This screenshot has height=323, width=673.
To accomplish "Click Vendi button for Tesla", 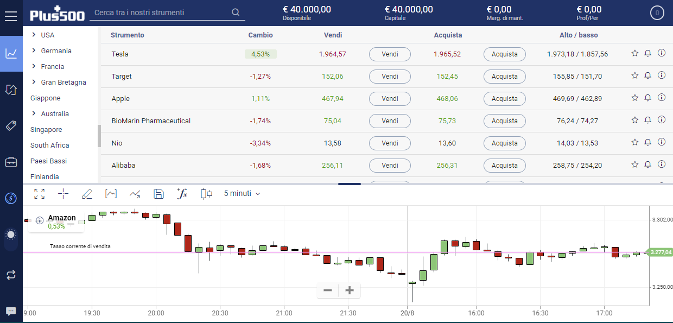I will pos(390,54).
